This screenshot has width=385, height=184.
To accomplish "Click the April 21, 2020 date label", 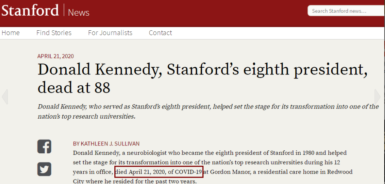I will (x=55, y=56).
